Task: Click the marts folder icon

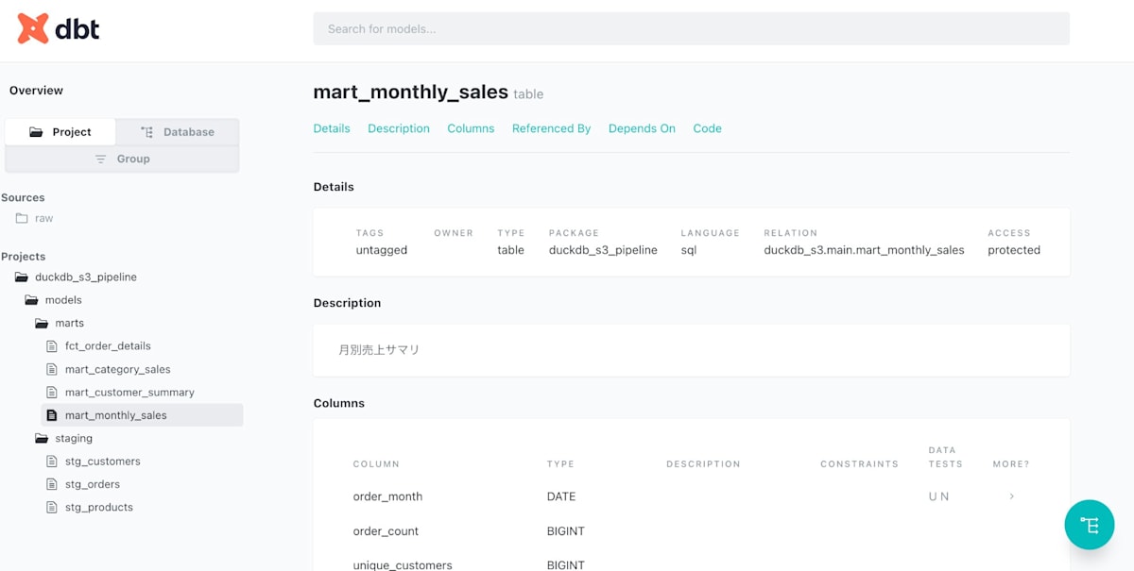Action: (x=42, y=323)
